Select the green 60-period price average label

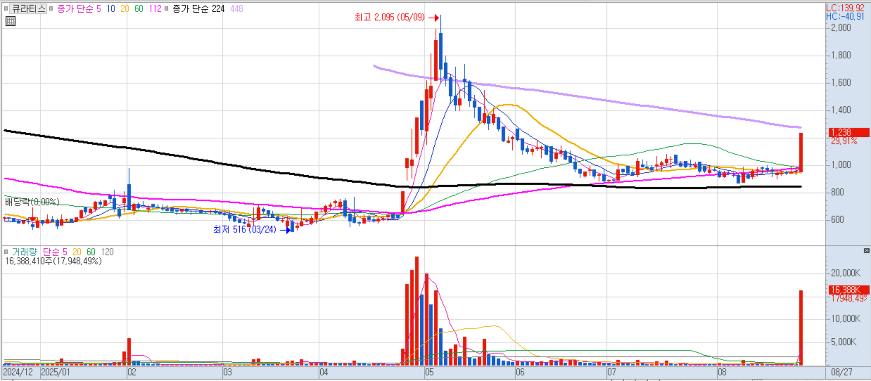139,8
